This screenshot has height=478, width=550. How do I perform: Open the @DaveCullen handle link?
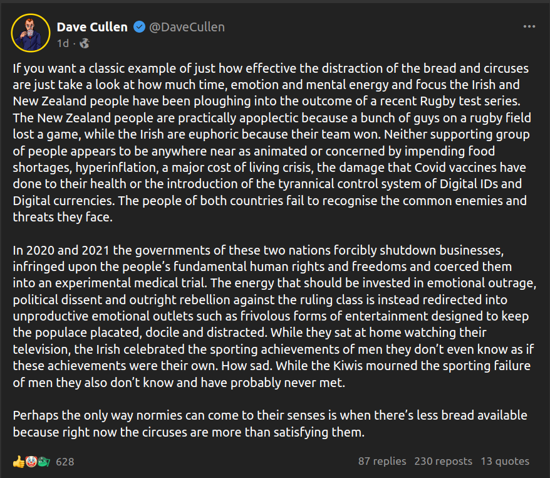(187, 27)
